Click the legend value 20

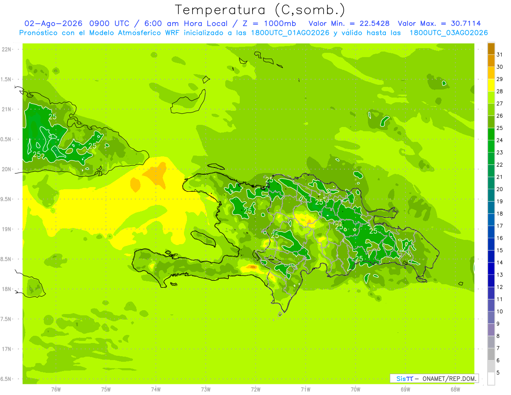pyautogui.click(x=500, y=189)
